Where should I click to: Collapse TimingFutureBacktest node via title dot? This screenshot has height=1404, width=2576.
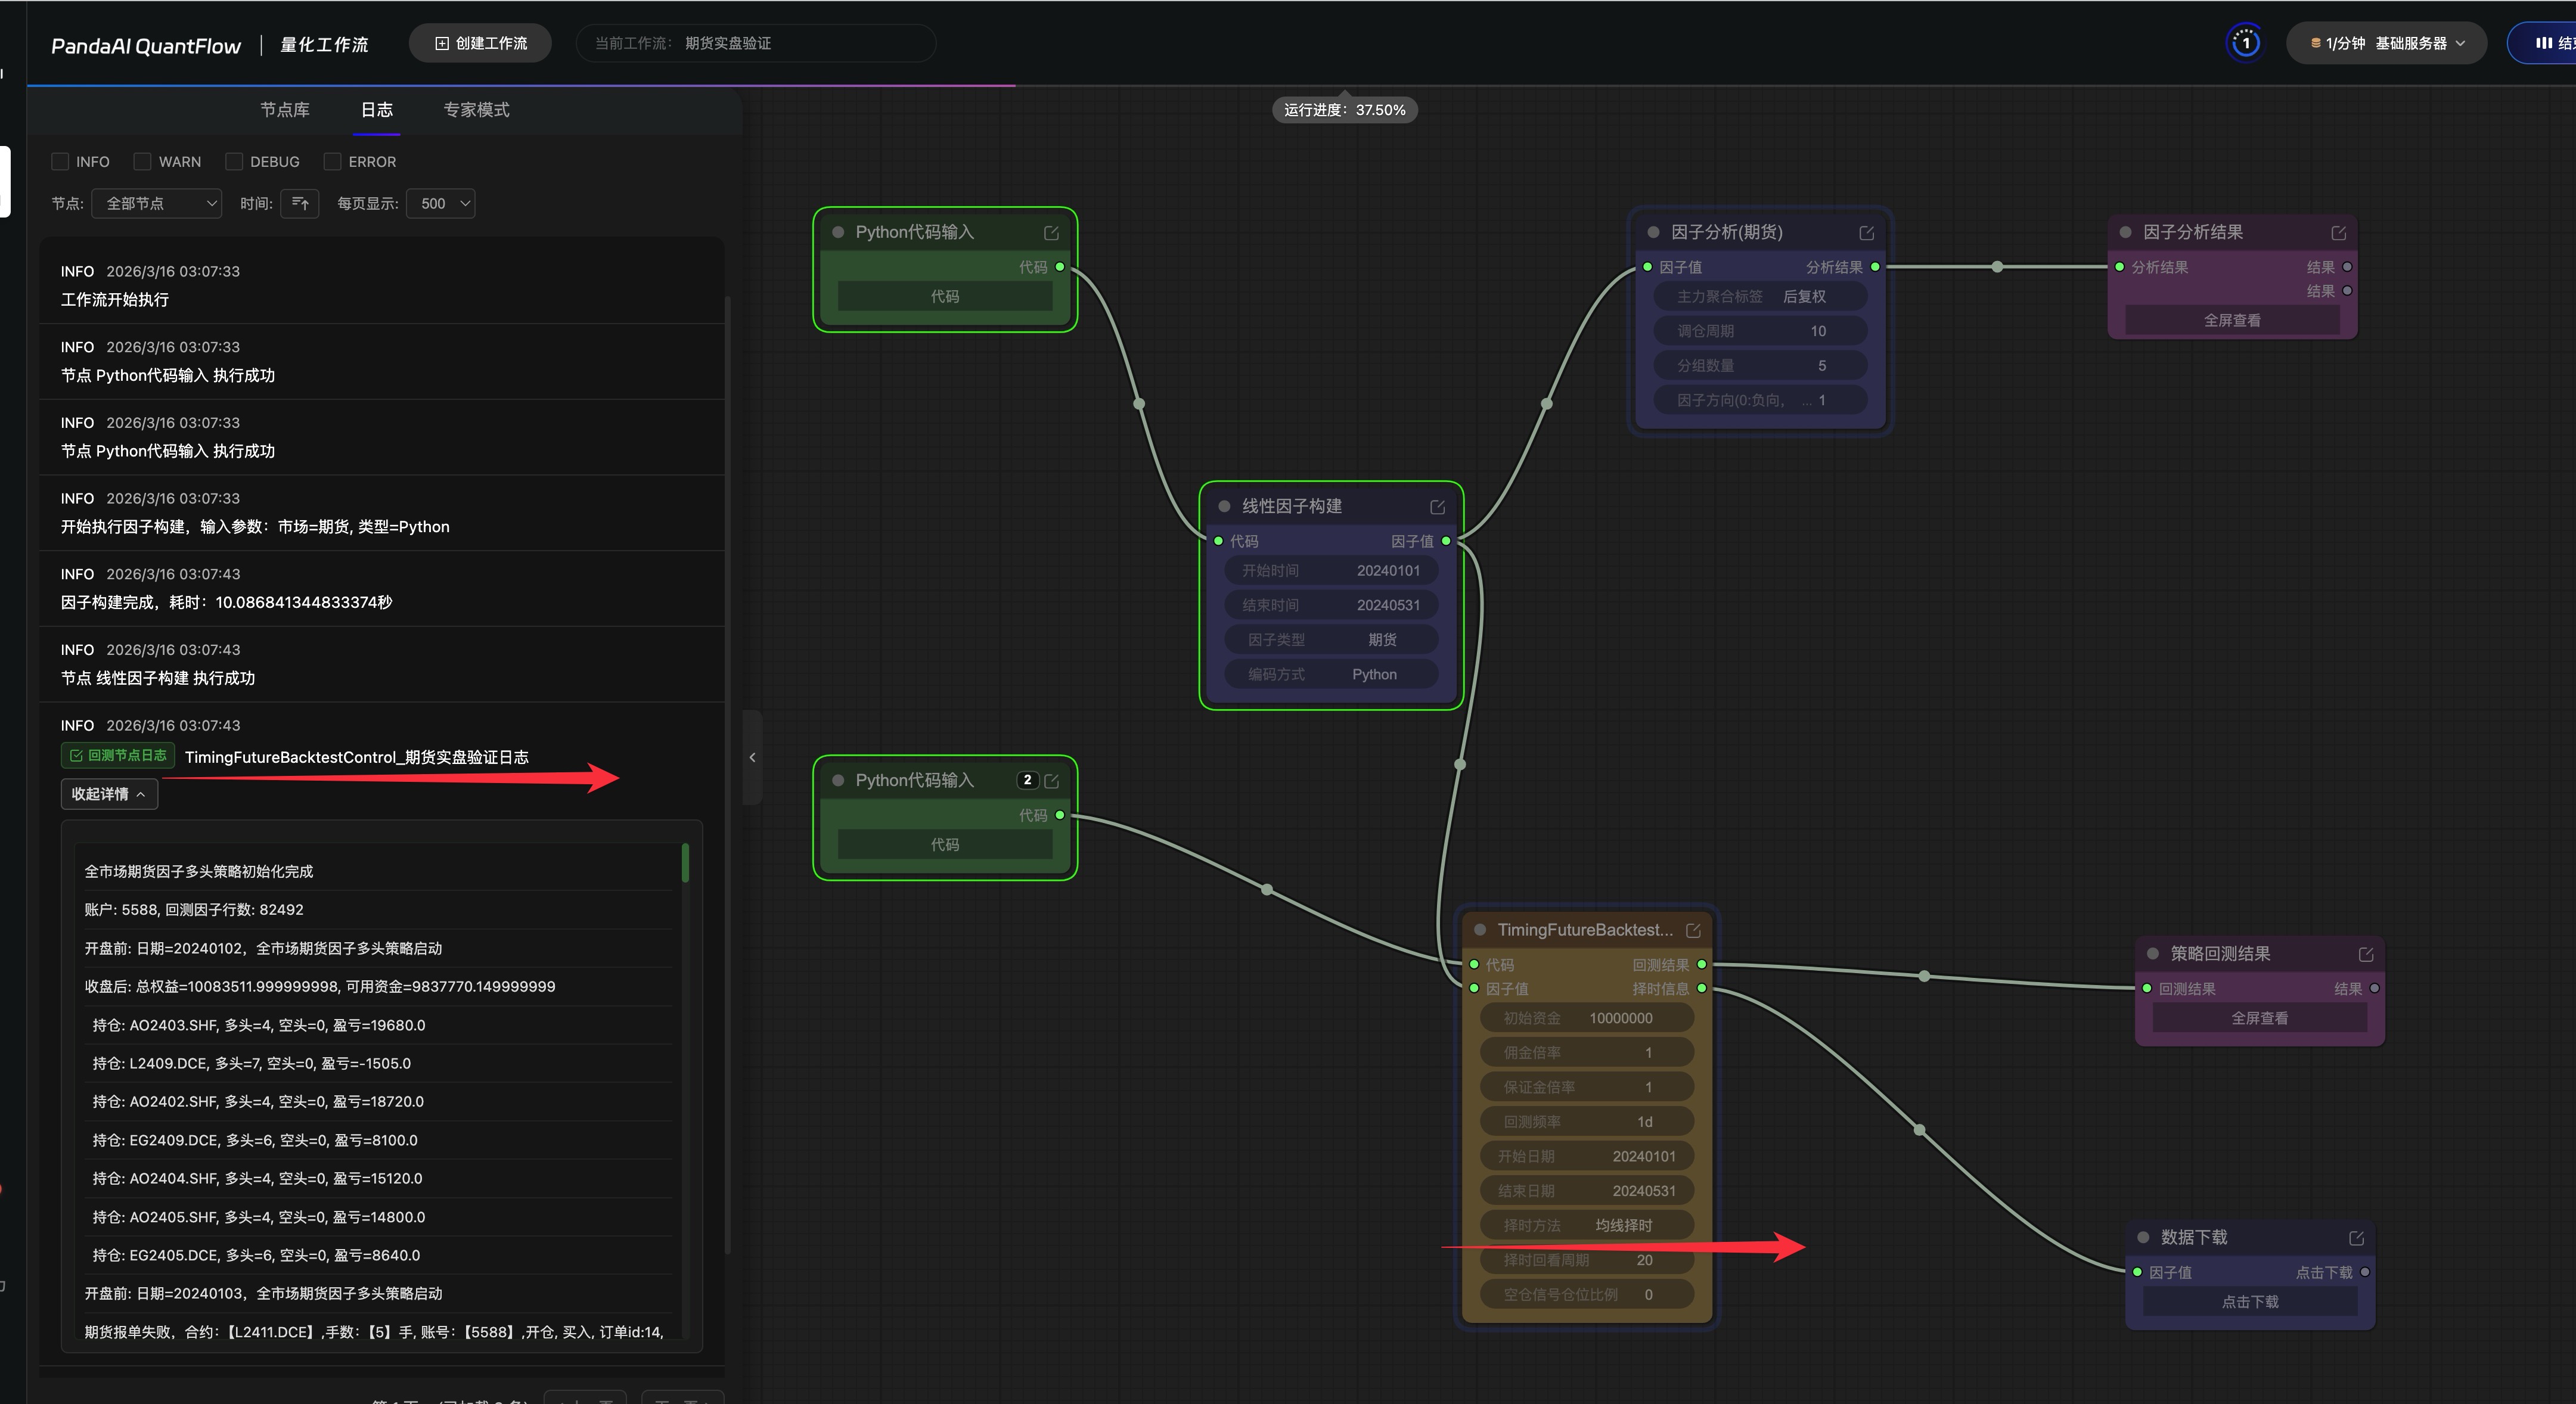pyautogui.click(x=1480, y=930)
